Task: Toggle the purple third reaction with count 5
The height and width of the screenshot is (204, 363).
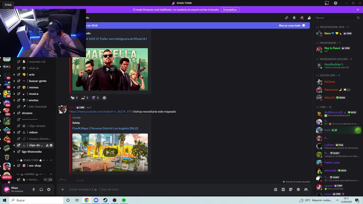Action: tap(96, 98)
